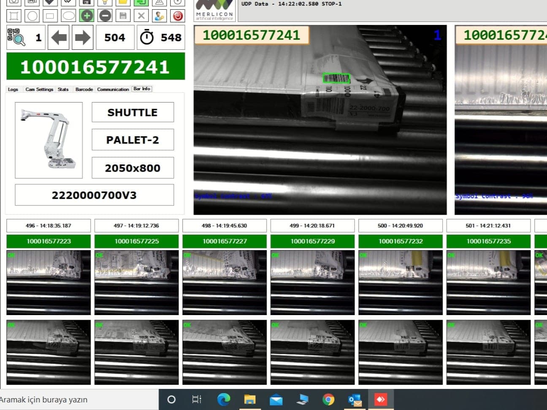Go to previous record with left arrow
Screen dimensions: 547x410
click(59, 38)
